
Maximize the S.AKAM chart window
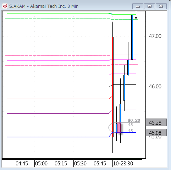[x=149, y=6]
